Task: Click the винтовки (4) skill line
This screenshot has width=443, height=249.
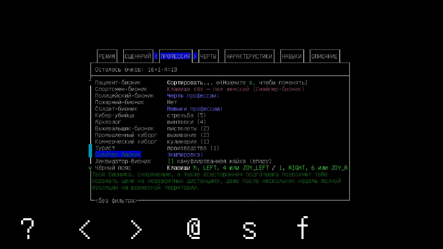Action: 187,122
